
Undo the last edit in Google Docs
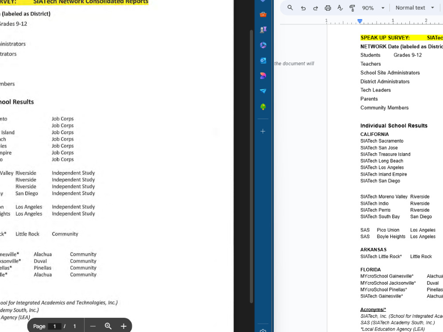303,8
